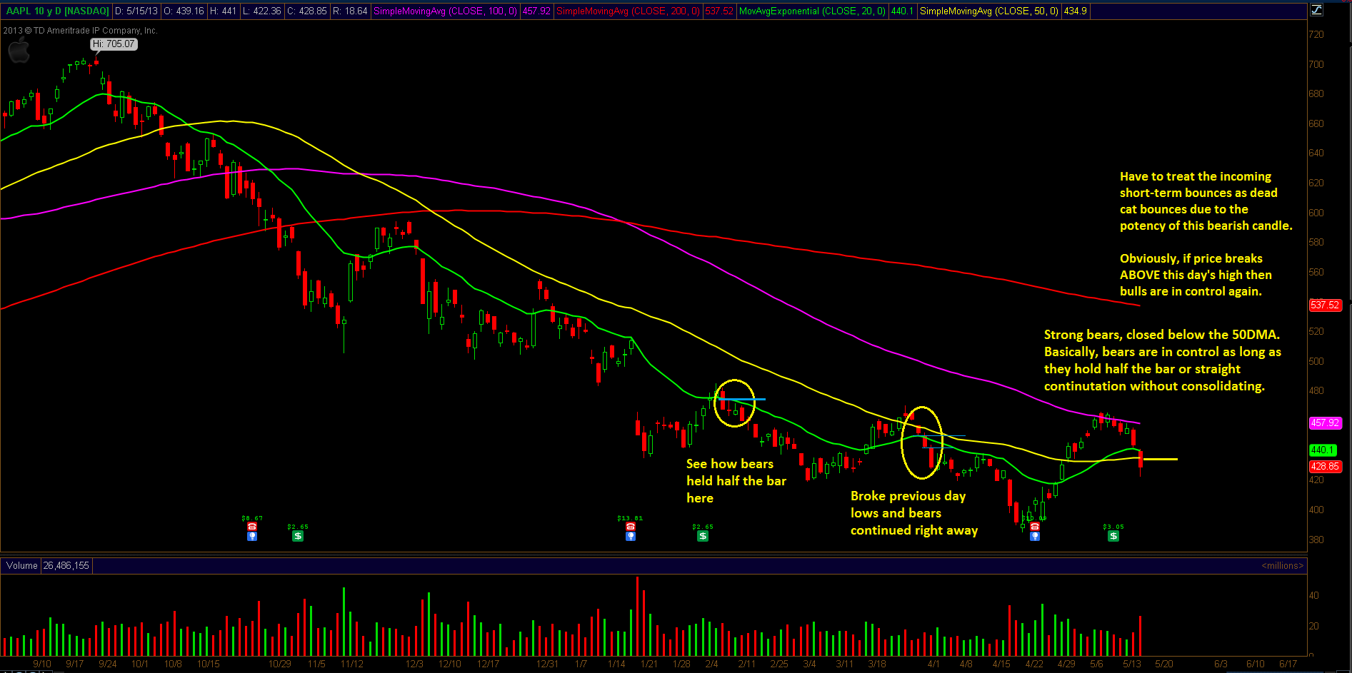Click the MovAvgExponential (CLOSE, 20, 0) study label

point(812,11)
